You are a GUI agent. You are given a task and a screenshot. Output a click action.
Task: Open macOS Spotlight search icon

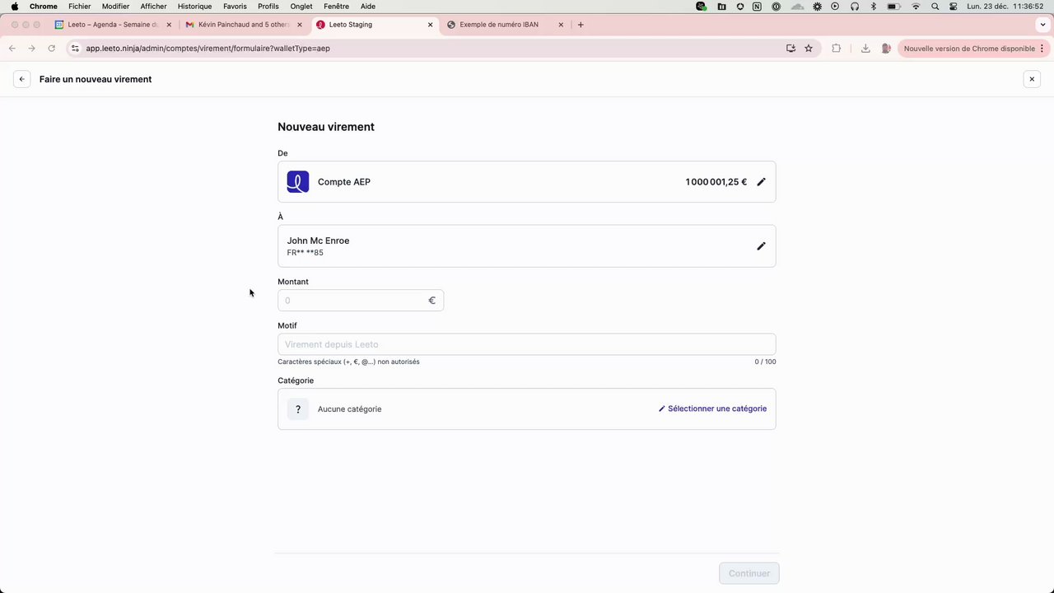(935, 6)
